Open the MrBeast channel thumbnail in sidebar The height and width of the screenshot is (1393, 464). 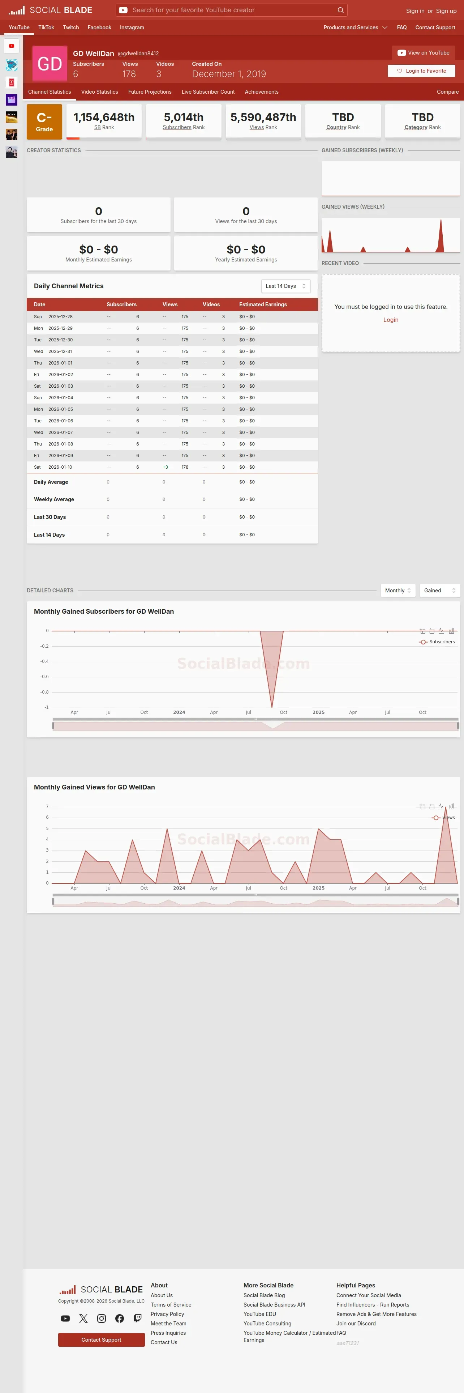(x=11, y=65)
